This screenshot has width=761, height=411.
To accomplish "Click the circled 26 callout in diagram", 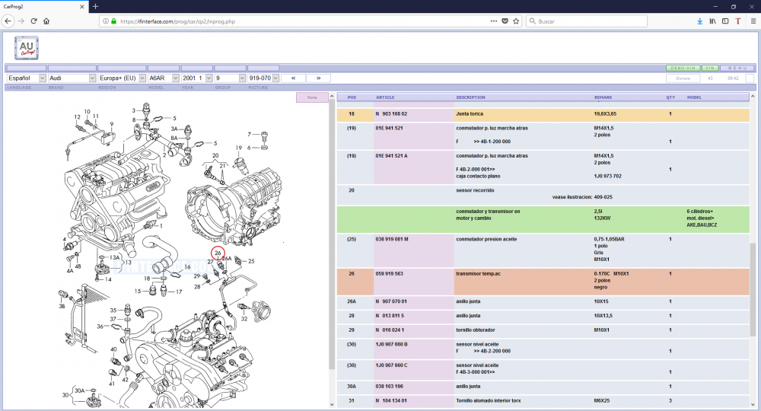I will click(218, 253).
